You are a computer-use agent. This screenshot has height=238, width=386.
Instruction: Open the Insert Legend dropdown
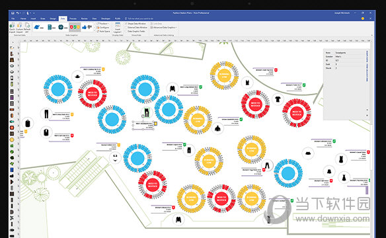coord(118,28)
